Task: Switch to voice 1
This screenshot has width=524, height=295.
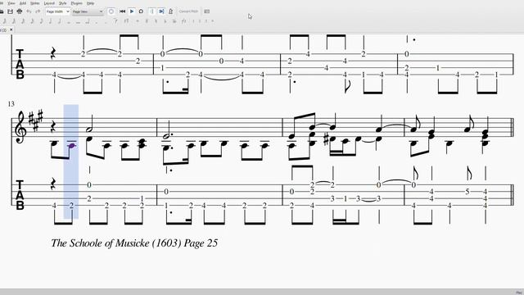Action: 193,21
